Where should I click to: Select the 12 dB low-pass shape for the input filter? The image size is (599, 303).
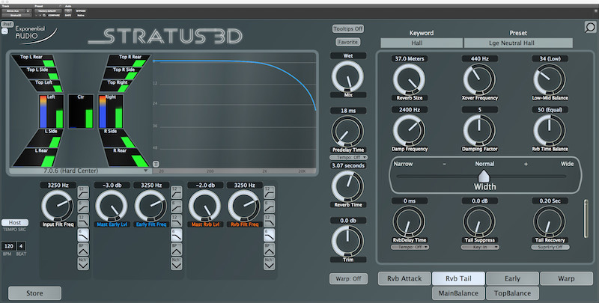click(83, 220)
